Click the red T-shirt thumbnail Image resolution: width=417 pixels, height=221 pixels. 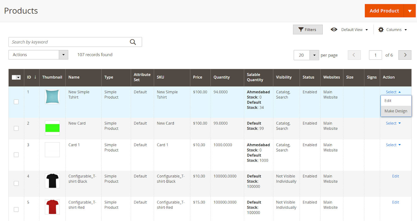(52, 207)
